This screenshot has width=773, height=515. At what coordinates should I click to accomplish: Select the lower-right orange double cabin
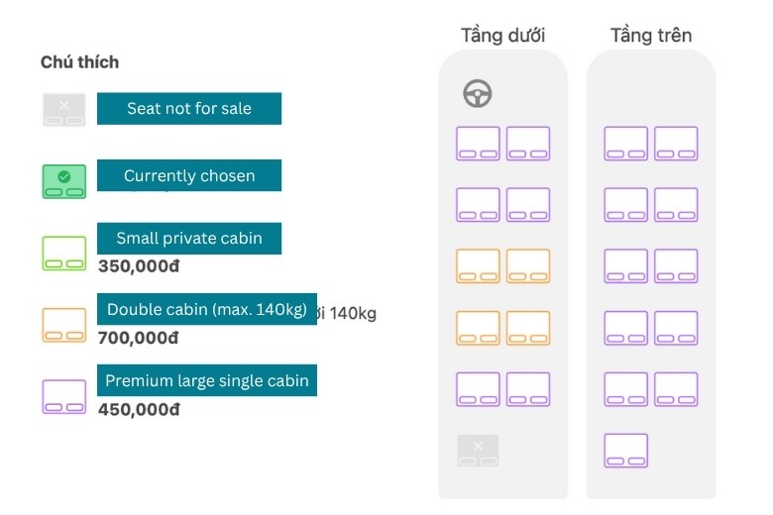coord(528,328)
